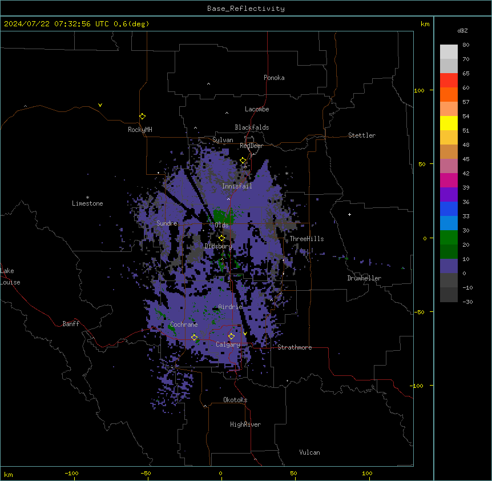Pick the red 60-65 dBZ legend swatch
492x481 pixels.
449,81
